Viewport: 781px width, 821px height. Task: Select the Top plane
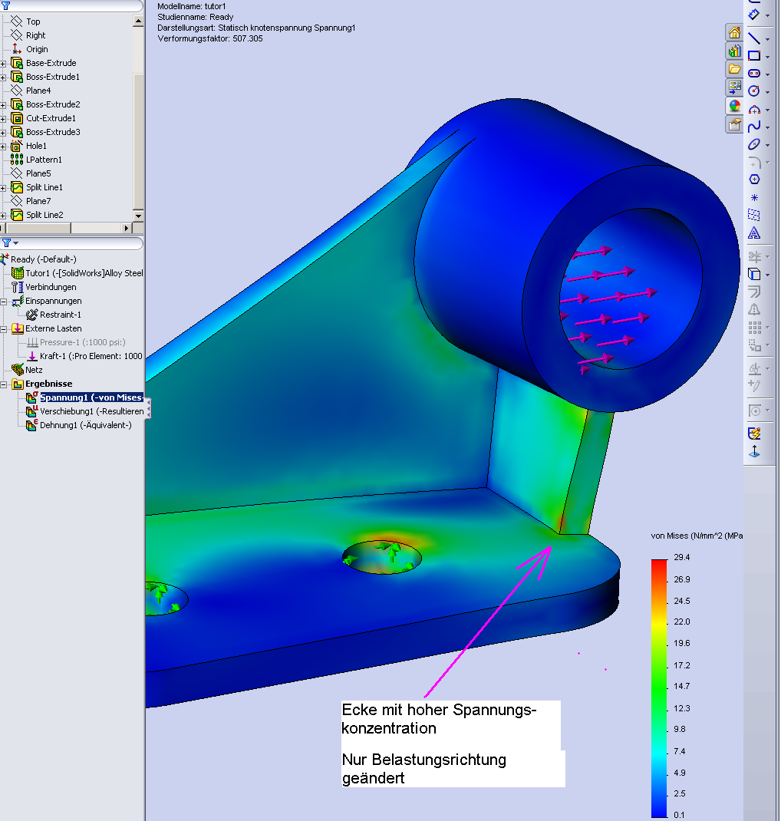[x=33, y=21]
